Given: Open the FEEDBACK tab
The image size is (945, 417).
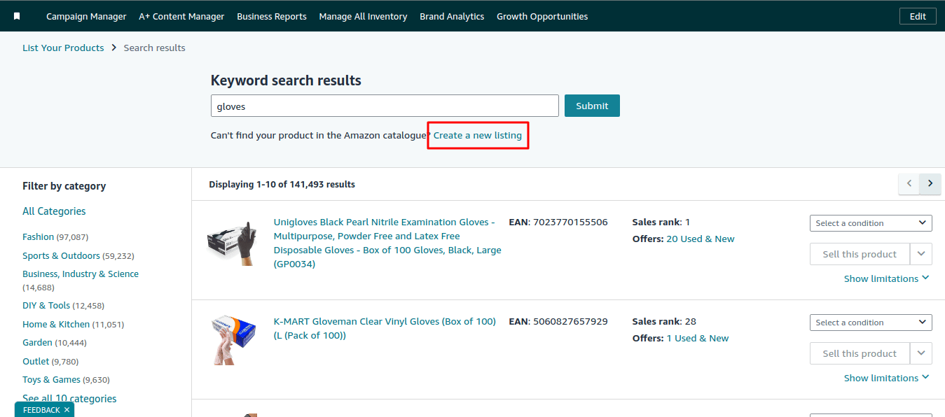Looking at the screenshot, I should [x=41, y=410].
